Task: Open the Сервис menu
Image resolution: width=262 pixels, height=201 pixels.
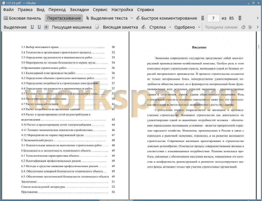Action: [100, 10]
